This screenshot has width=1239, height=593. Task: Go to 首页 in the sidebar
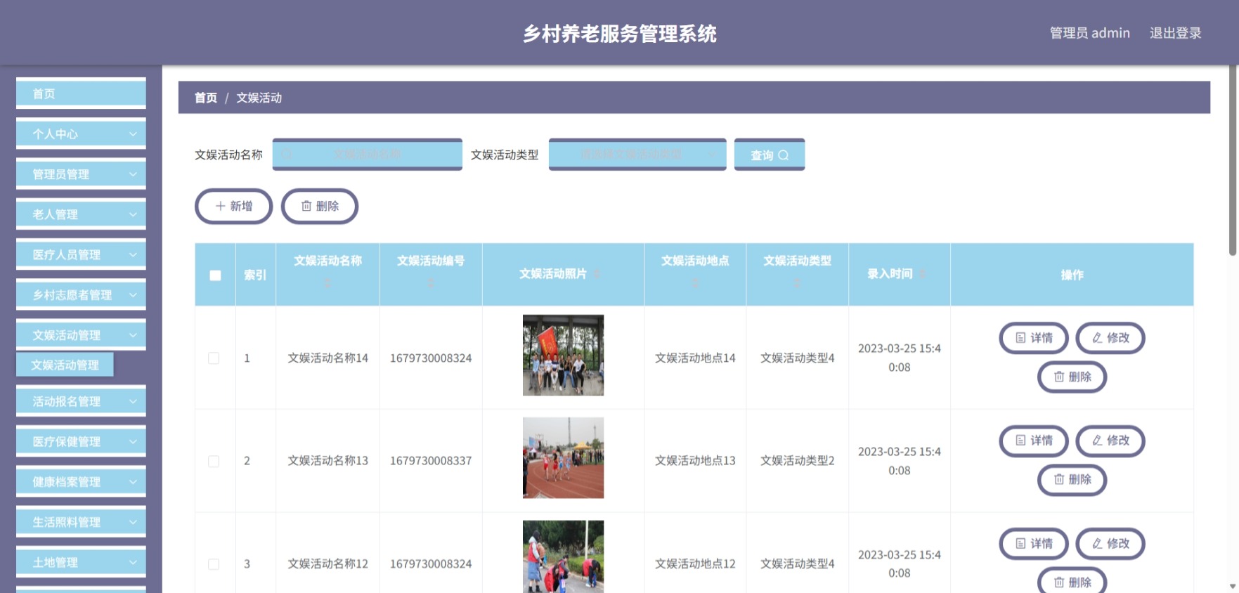81,93
